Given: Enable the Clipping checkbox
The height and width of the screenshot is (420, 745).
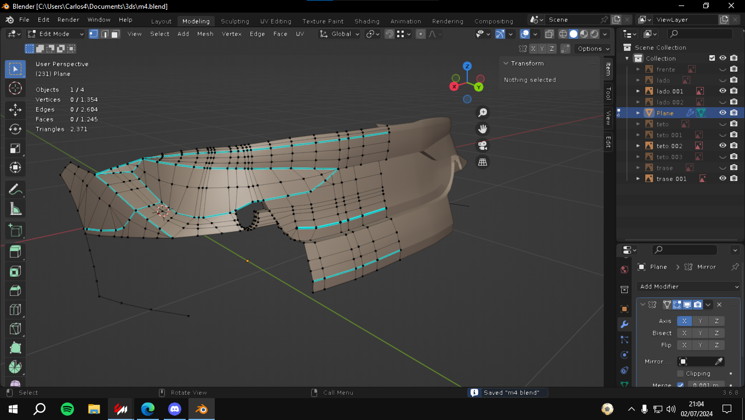Looking at the screenshot, I should (680, 374).
